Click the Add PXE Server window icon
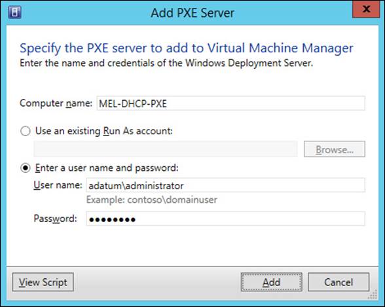 click(x=14, y=12)
